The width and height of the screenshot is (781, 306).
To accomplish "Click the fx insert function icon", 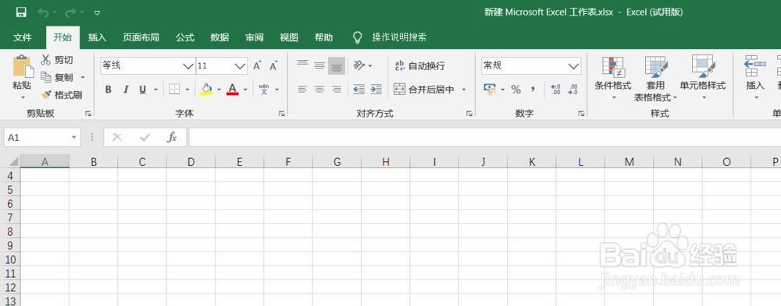I will coord(172,138).
